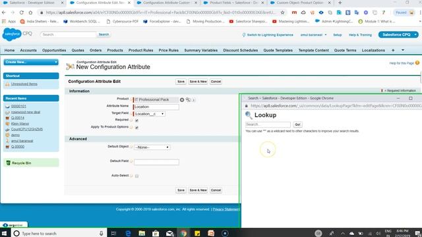Open the Target Field dropdown
This screenshot has height=237, width=422.
[150, 114]
